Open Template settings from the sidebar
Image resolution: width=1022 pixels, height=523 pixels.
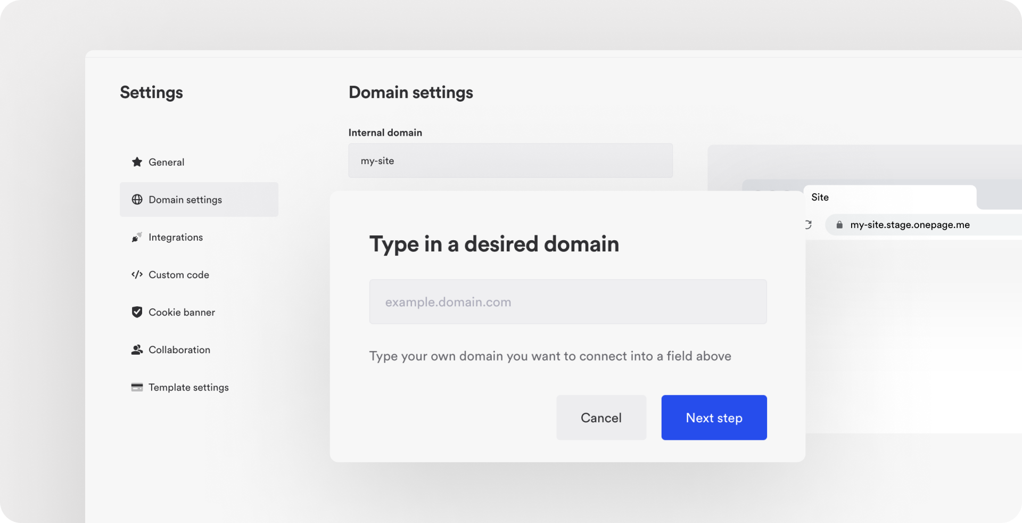(188, 387)
